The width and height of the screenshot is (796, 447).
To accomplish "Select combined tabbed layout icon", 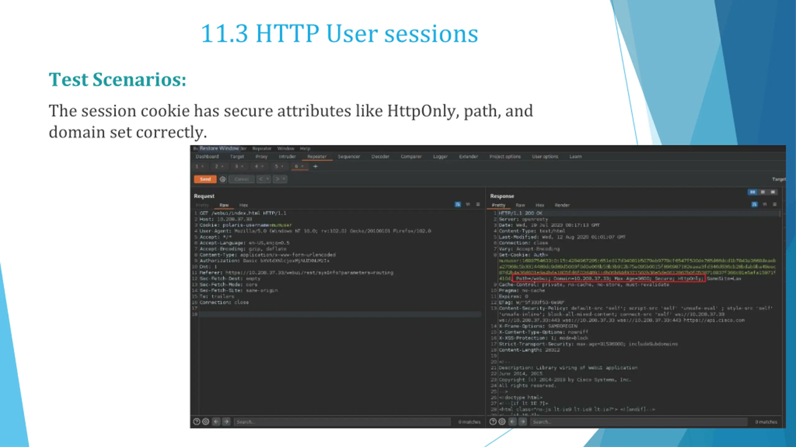I will 773,192.
